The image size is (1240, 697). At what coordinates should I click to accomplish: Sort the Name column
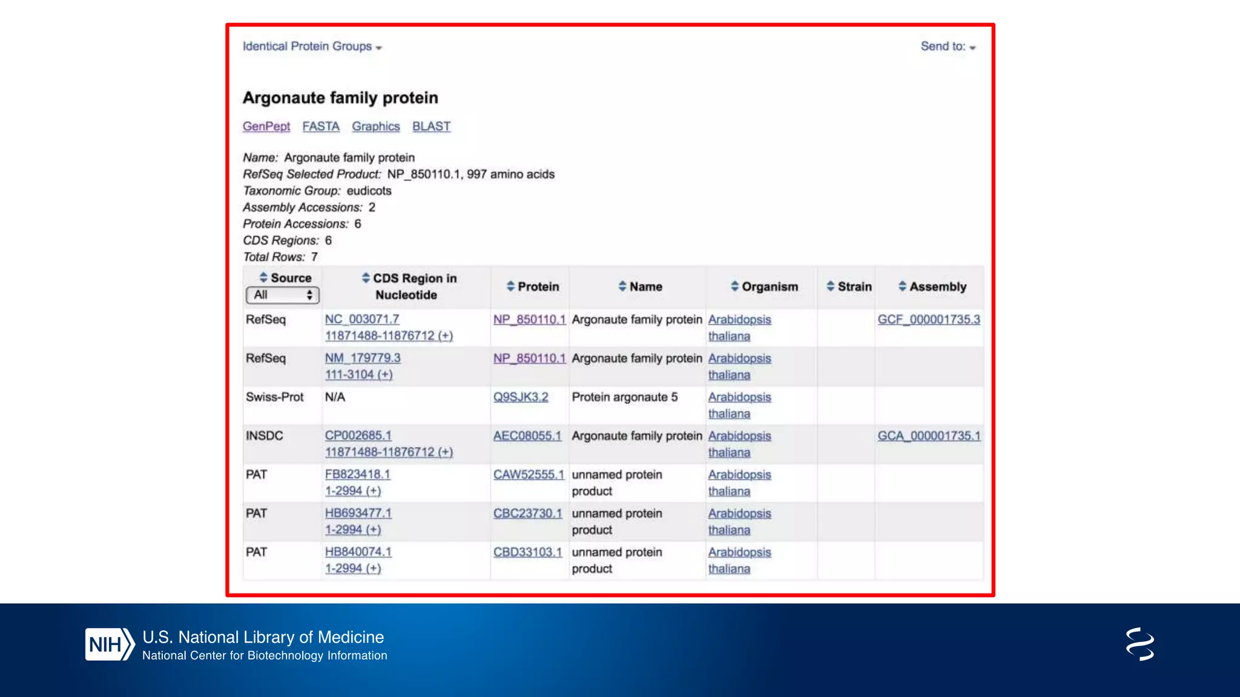(x=622, y=286)
